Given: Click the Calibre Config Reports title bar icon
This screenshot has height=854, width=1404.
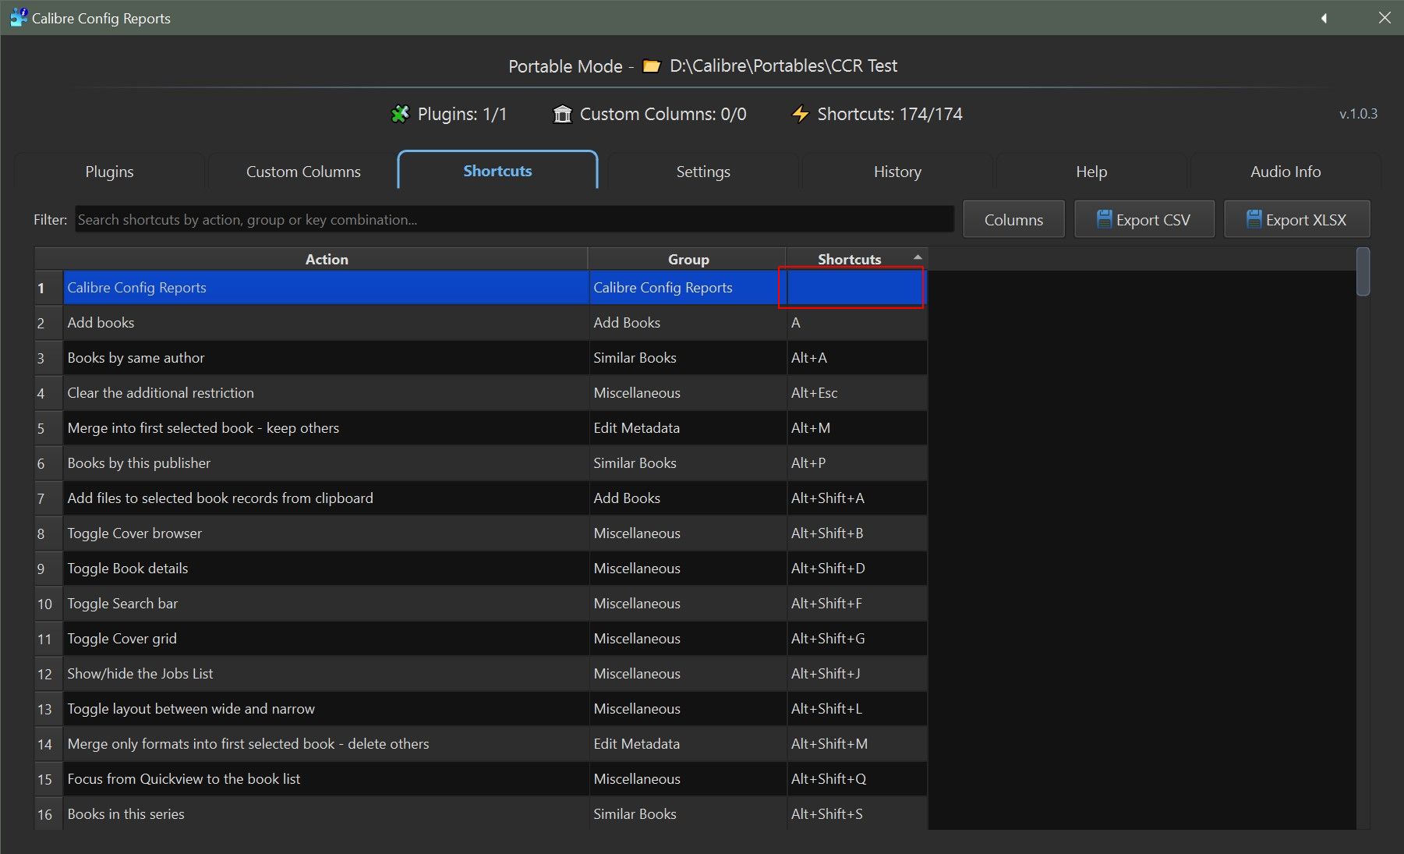Looking at the screenshot, I should [18, 17].
